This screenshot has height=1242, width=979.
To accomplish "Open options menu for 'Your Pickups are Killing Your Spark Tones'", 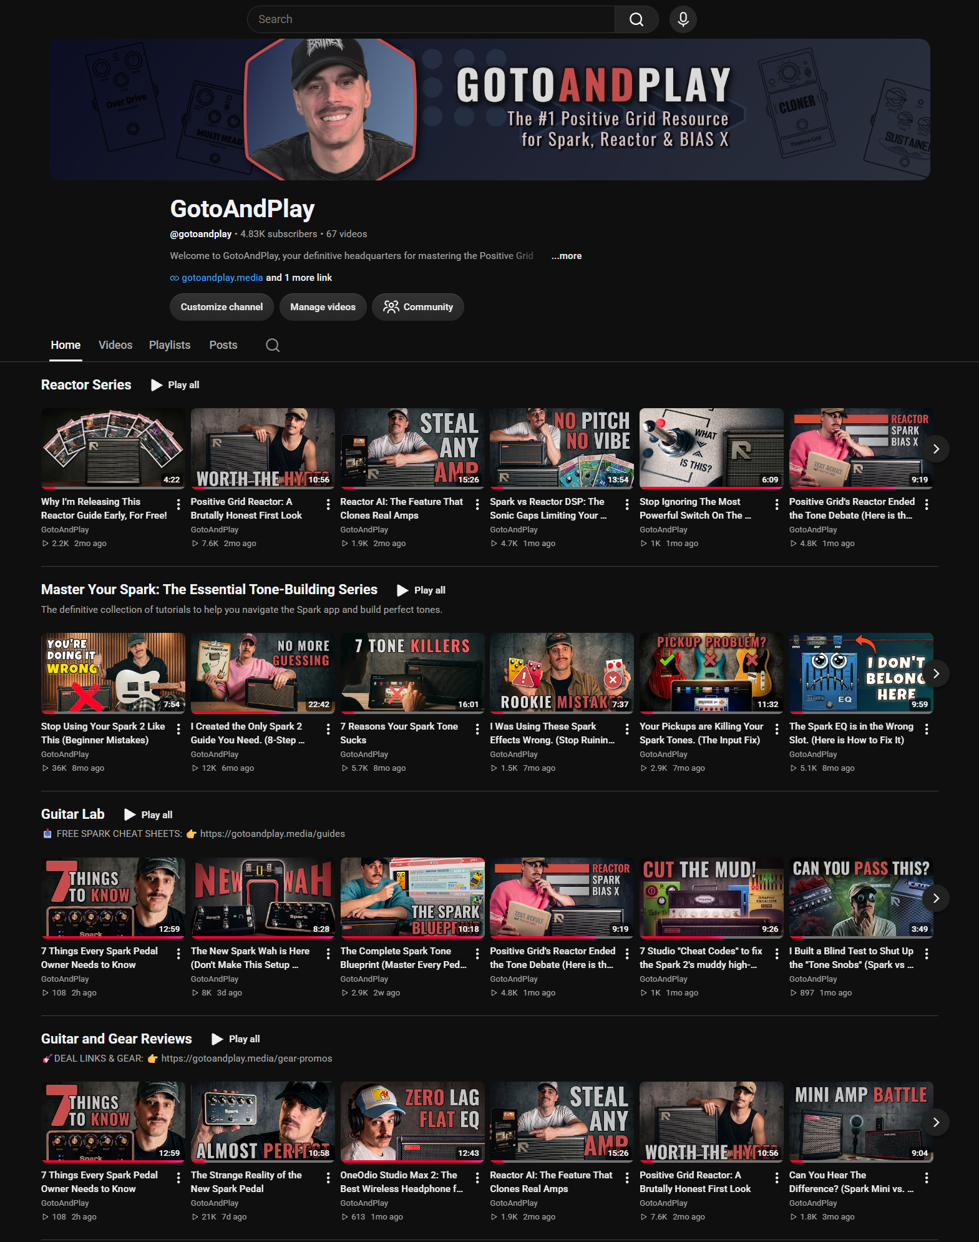I will pyautogui.click(x=777, y=729).
